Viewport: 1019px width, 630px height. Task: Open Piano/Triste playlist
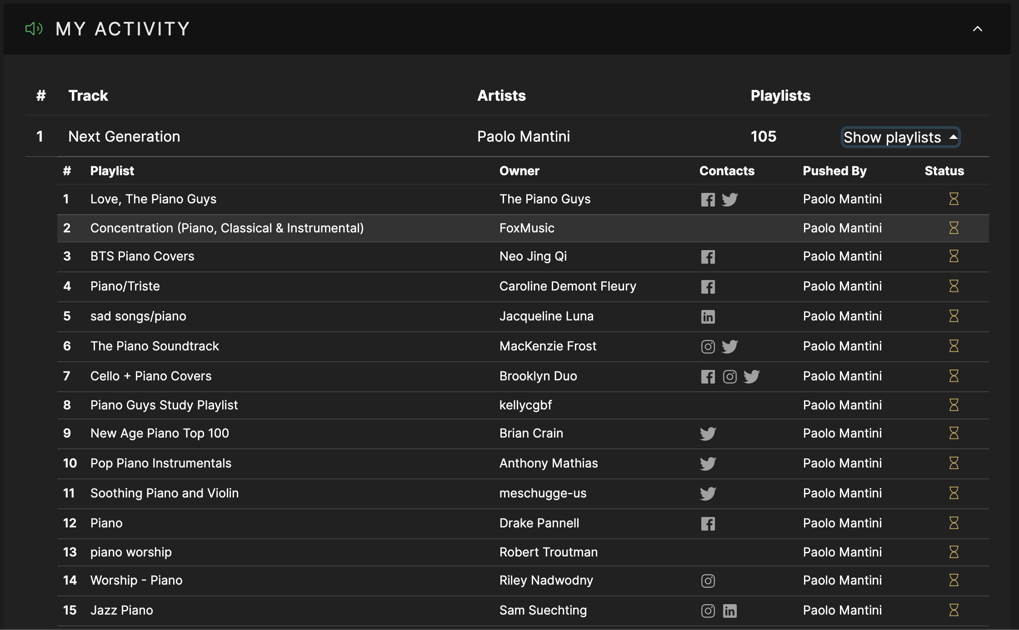pos(125,286)
